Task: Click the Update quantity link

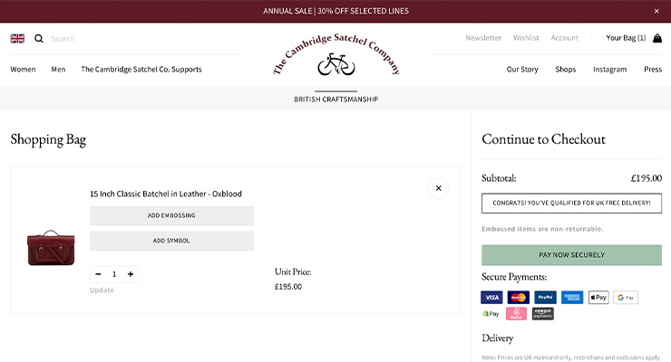Action: click(x=102, y=291)
